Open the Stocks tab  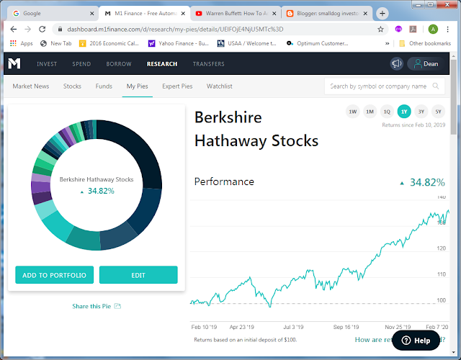(72, 86)
